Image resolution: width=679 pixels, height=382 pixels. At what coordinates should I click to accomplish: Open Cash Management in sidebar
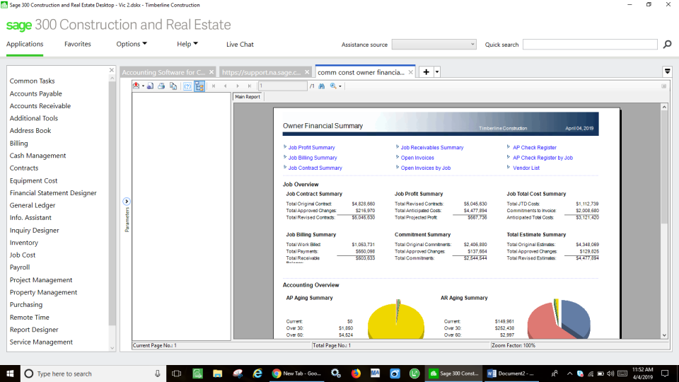tap(37, 156)
